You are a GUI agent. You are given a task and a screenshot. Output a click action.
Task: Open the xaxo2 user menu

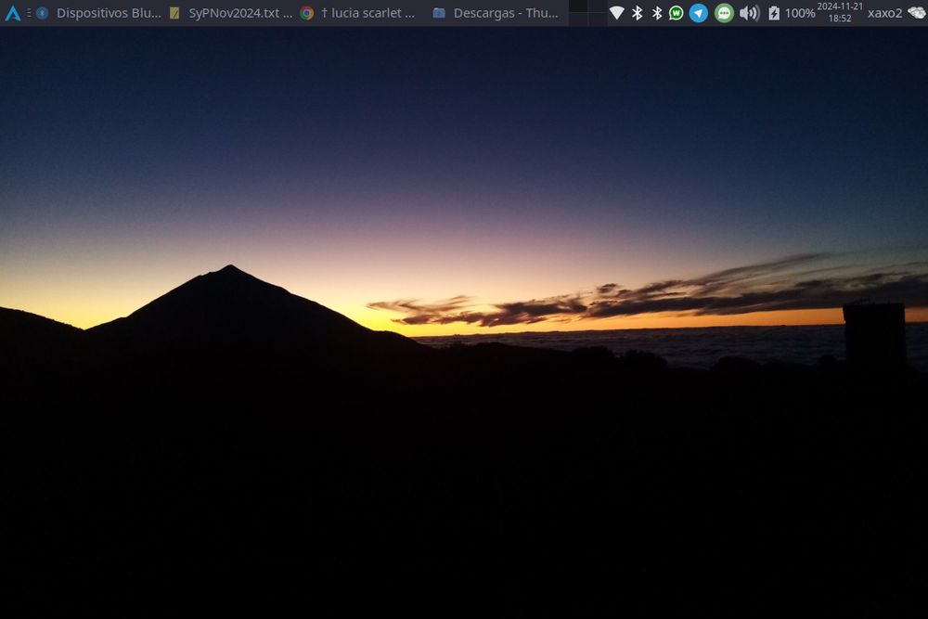click(884, 13)
